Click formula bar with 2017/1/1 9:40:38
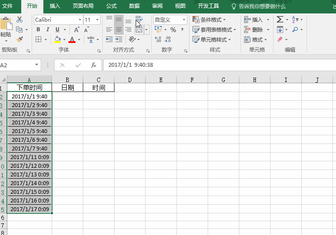336x235 pixels. (219, 65)
